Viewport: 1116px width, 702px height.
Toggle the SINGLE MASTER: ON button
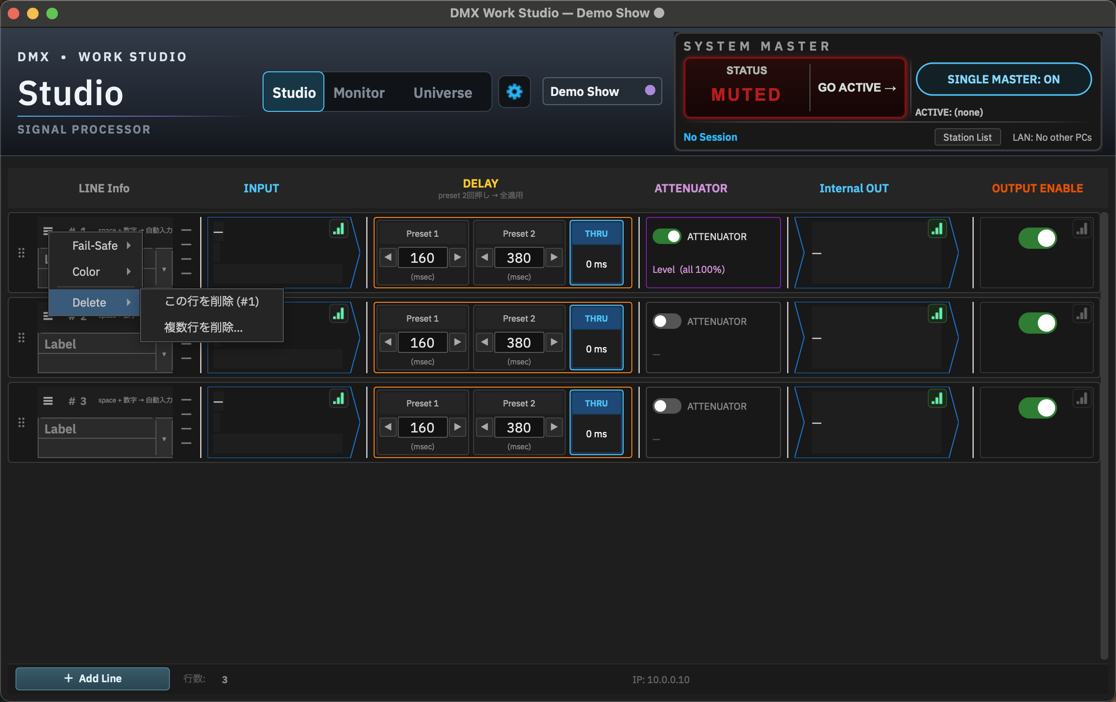[1004, 79]
